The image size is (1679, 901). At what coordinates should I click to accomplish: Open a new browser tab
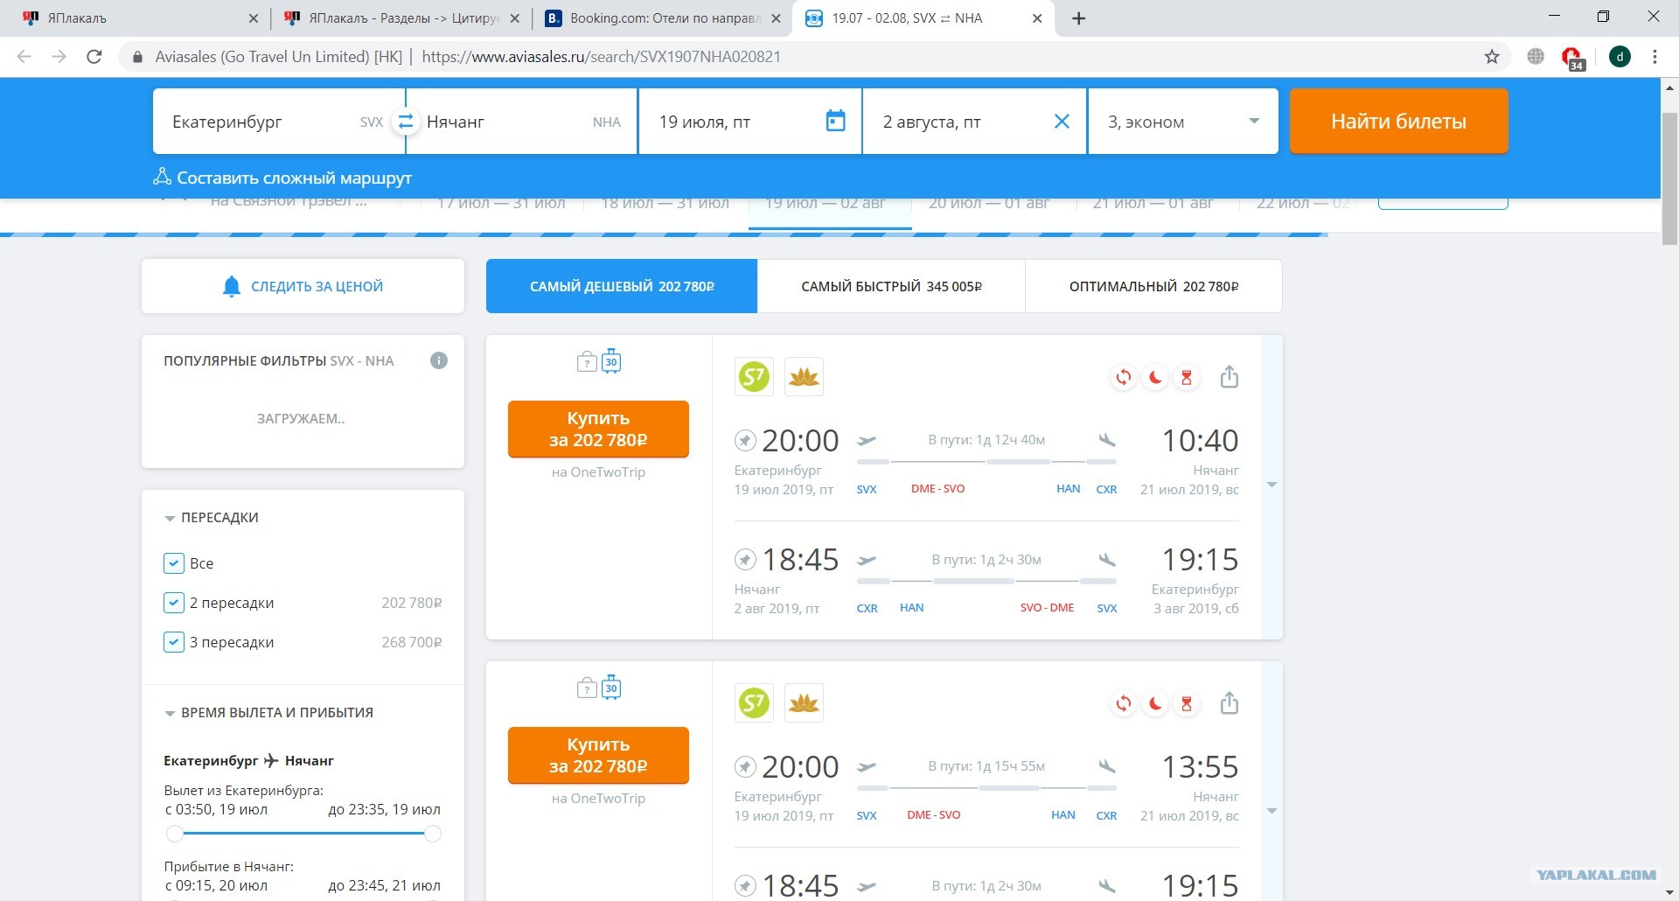tap(1078, 18)
